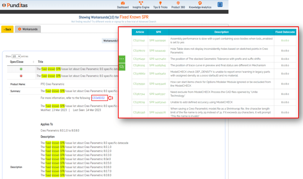This screenshot has height=179, width=303.
Task: Expand the Creo Parametric 9.0 row
Action: click(21, 69)
